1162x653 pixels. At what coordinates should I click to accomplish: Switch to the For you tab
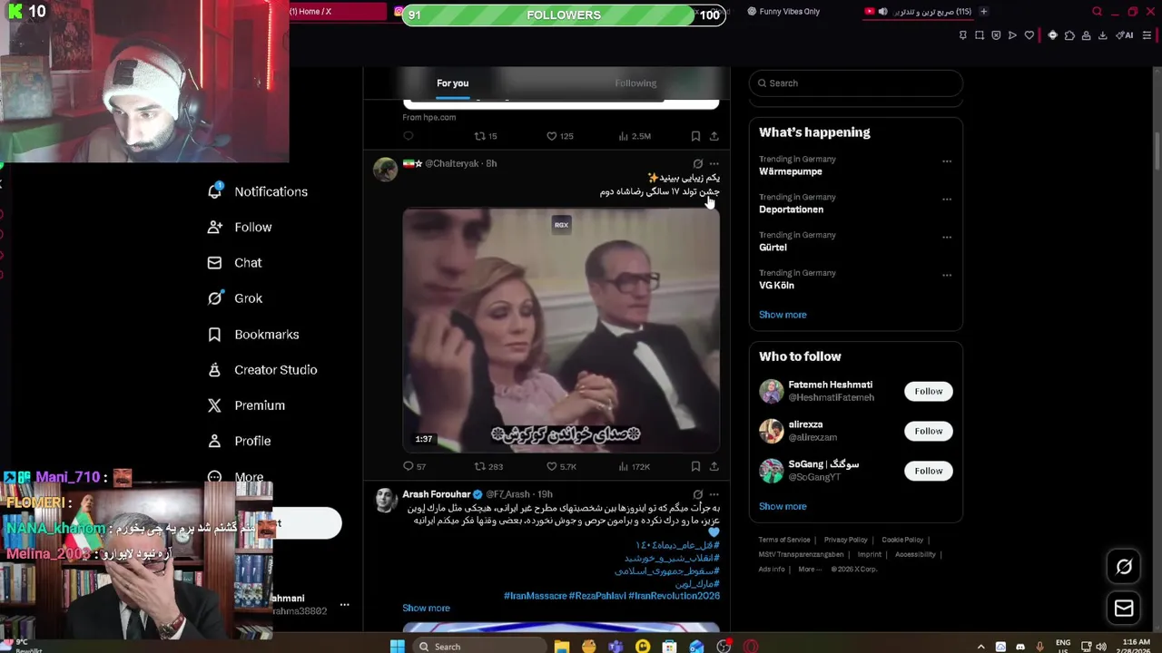(453, 83)
